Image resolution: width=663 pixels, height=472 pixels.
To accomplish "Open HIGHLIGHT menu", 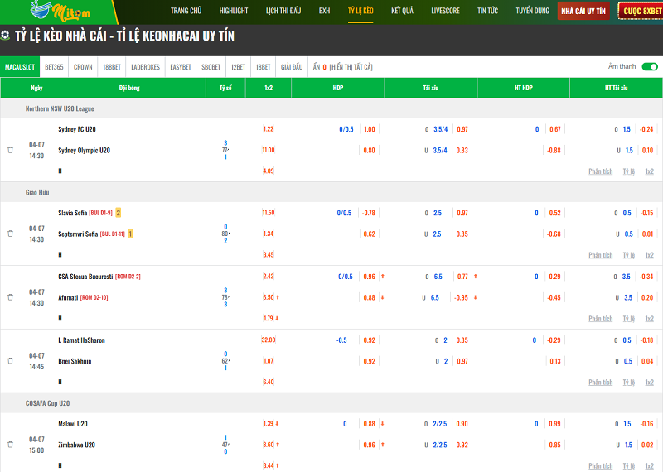I will (234, 11).
